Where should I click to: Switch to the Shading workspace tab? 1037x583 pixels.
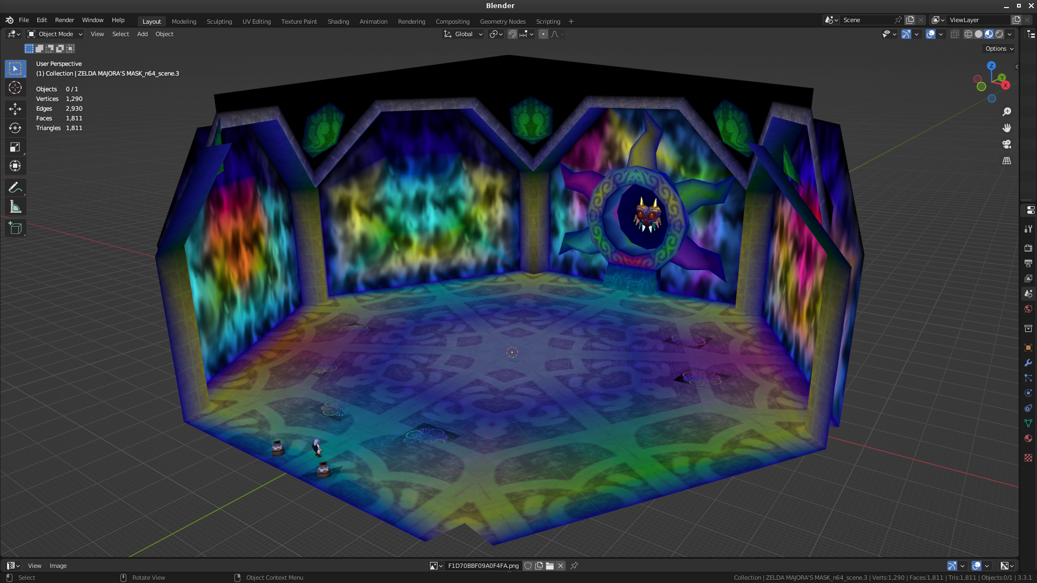(x=338, y=22)
